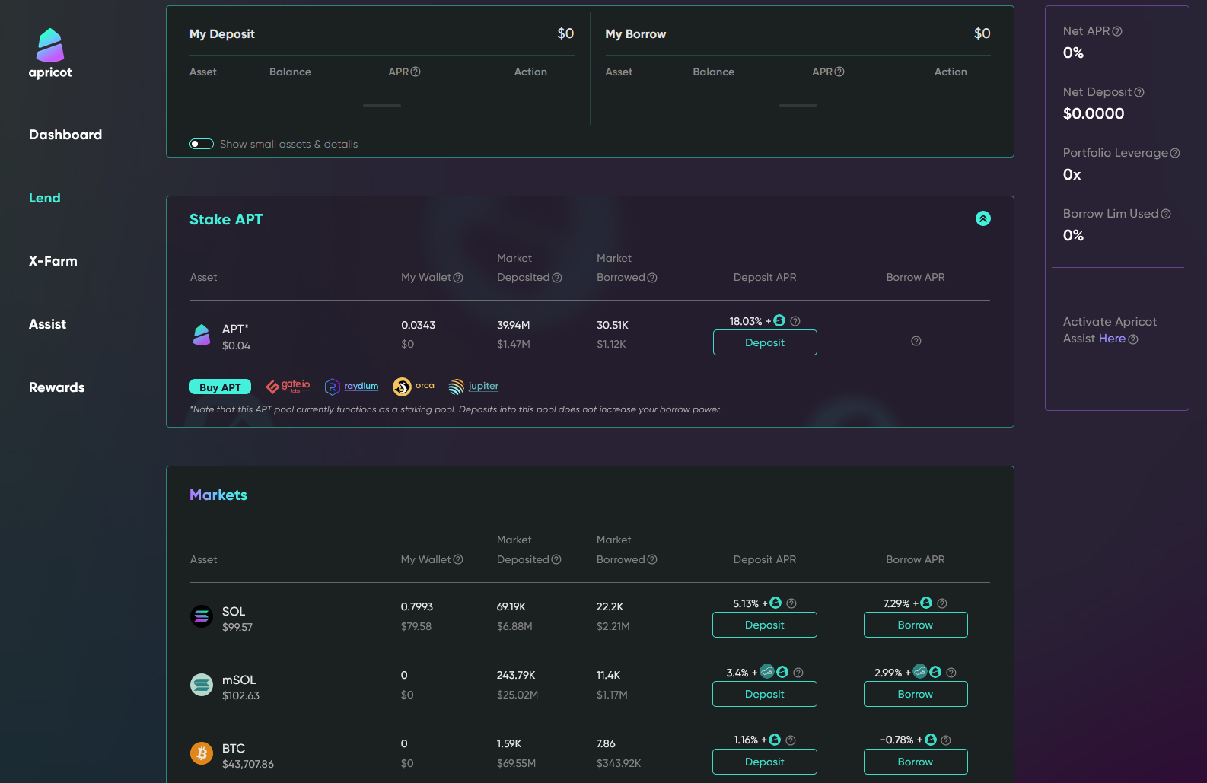Click Markets Market Borrowed help icon
1207x783 pixels.
click(652, 559)
